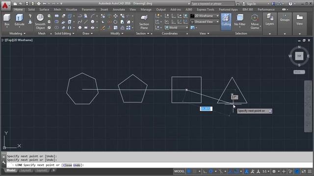
Task: Click the Save icon in quick access toolbar
Action: click(27, 3)
